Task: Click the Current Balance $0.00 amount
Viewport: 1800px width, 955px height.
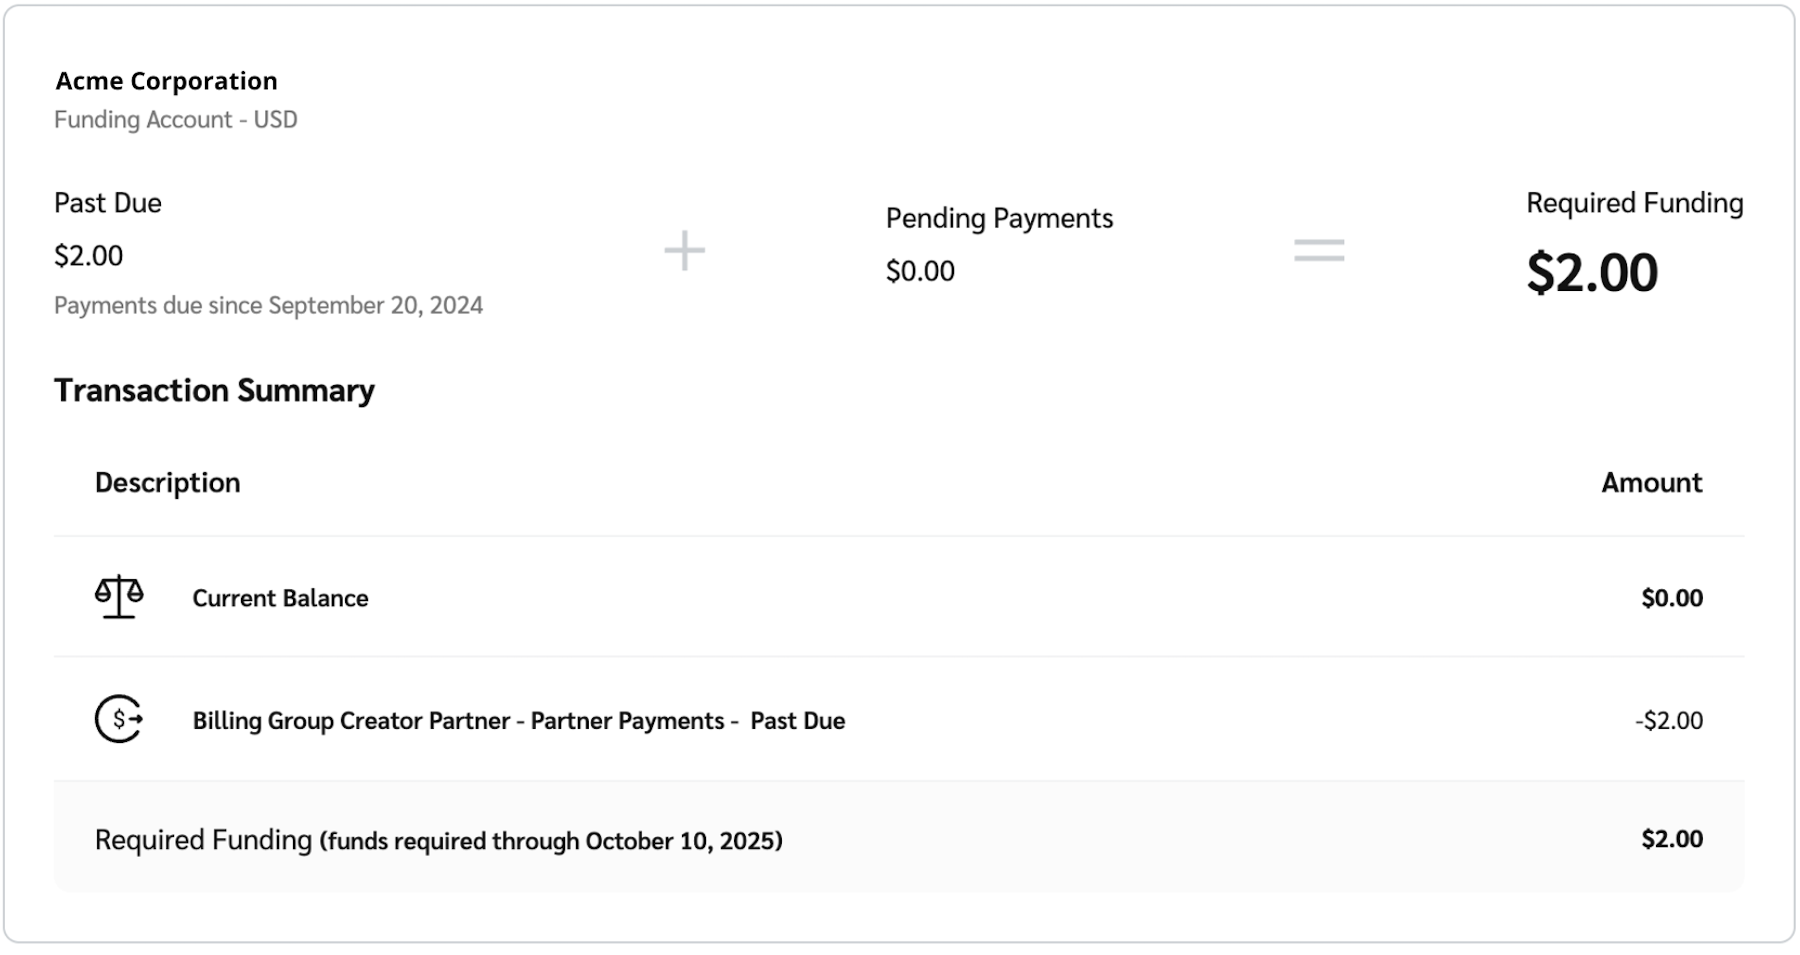Action: [1672, 598]
